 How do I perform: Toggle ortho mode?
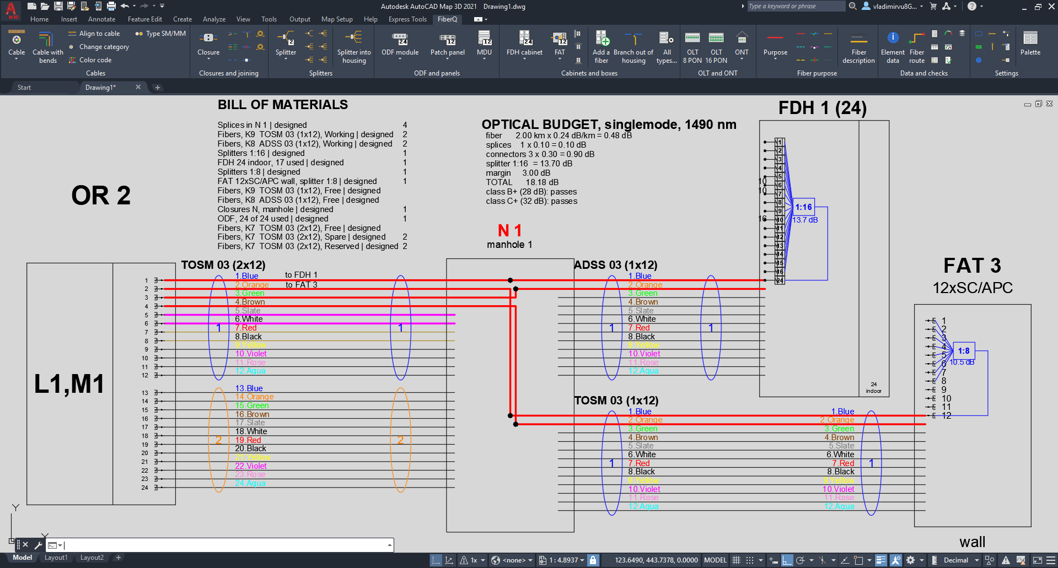tap(787, 560)
